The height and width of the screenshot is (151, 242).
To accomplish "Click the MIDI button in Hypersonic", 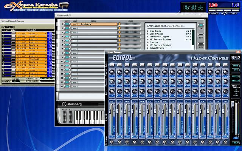I will [x=201, y=44].
